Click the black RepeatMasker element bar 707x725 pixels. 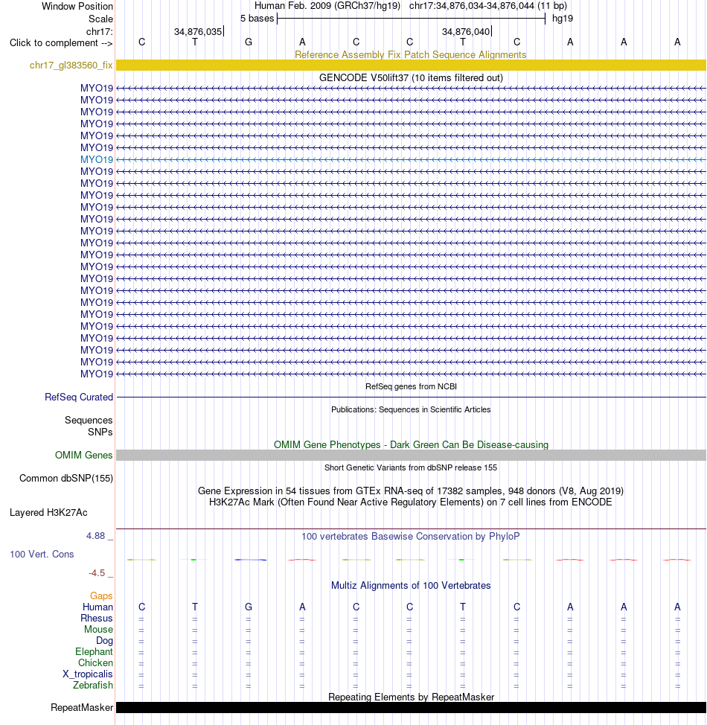411,707
